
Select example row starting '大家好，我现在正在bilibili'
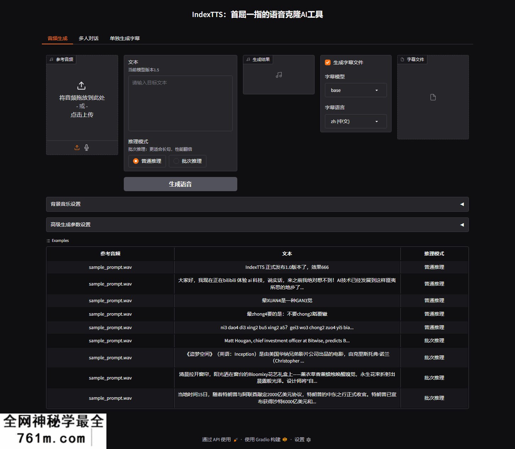257,284
